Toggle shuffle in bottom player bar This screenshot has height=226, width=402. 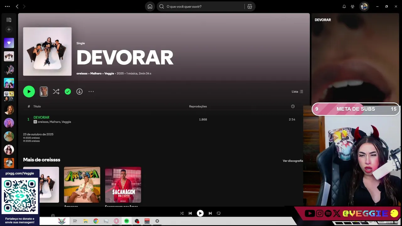(x=182, y=213)
